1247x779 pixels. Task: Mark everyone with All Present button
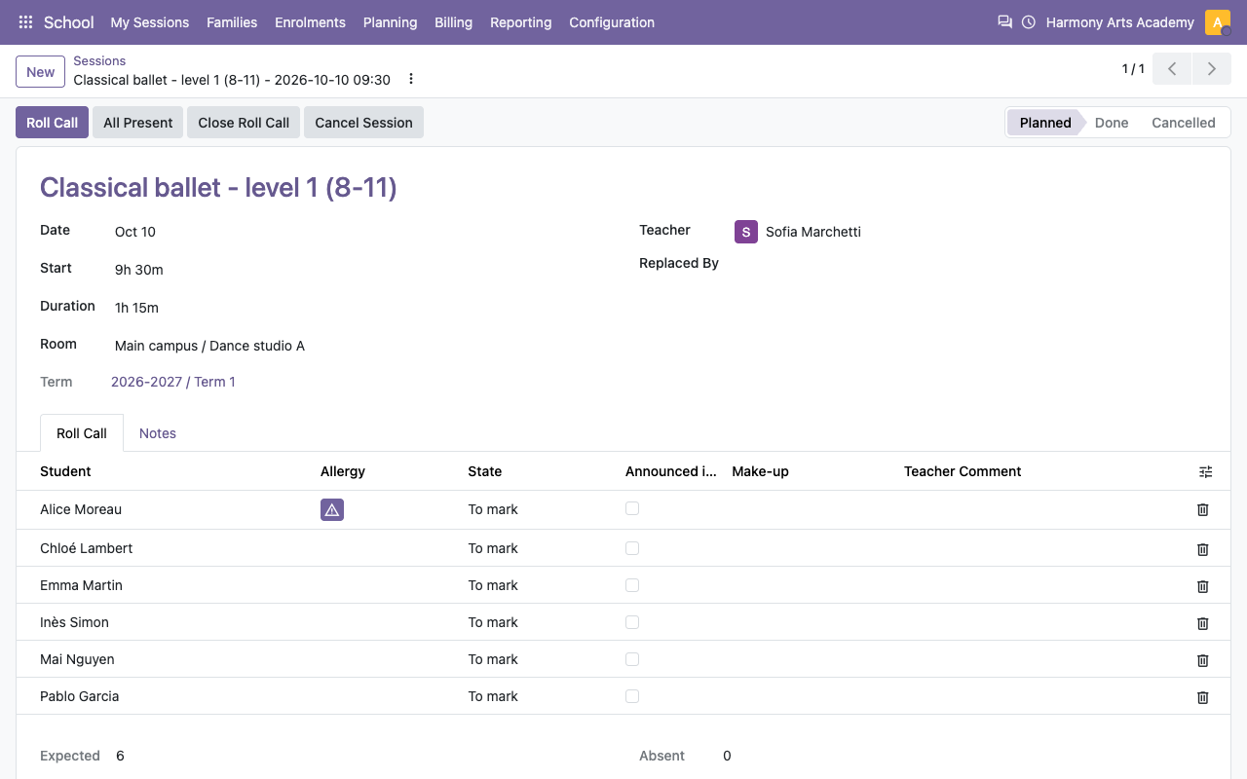tap(138, 123)
